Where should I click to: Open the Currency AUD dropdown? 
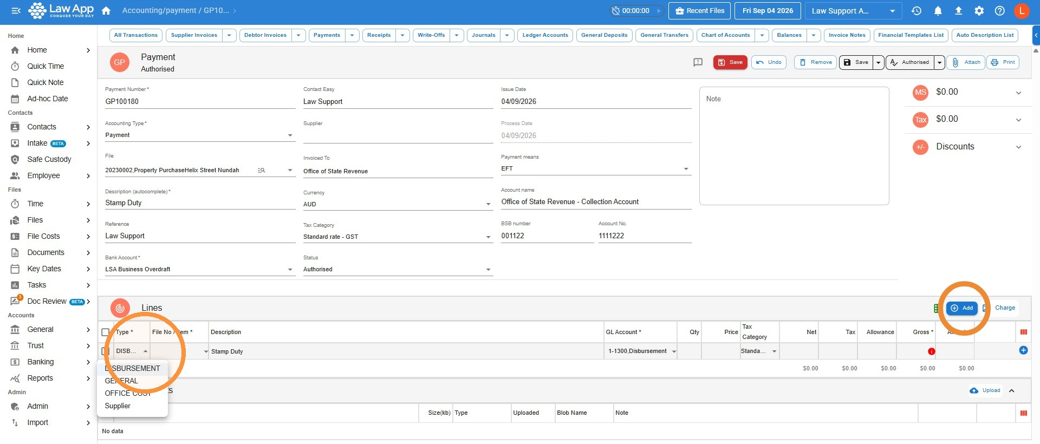(398, 204)
